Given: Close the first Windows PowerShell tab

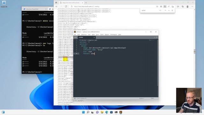Looking at the screenshot, I should coord(46,9).
